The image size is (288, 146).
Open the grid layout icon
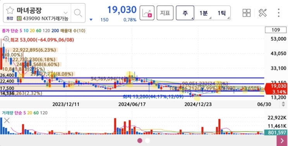pos(247,13)
